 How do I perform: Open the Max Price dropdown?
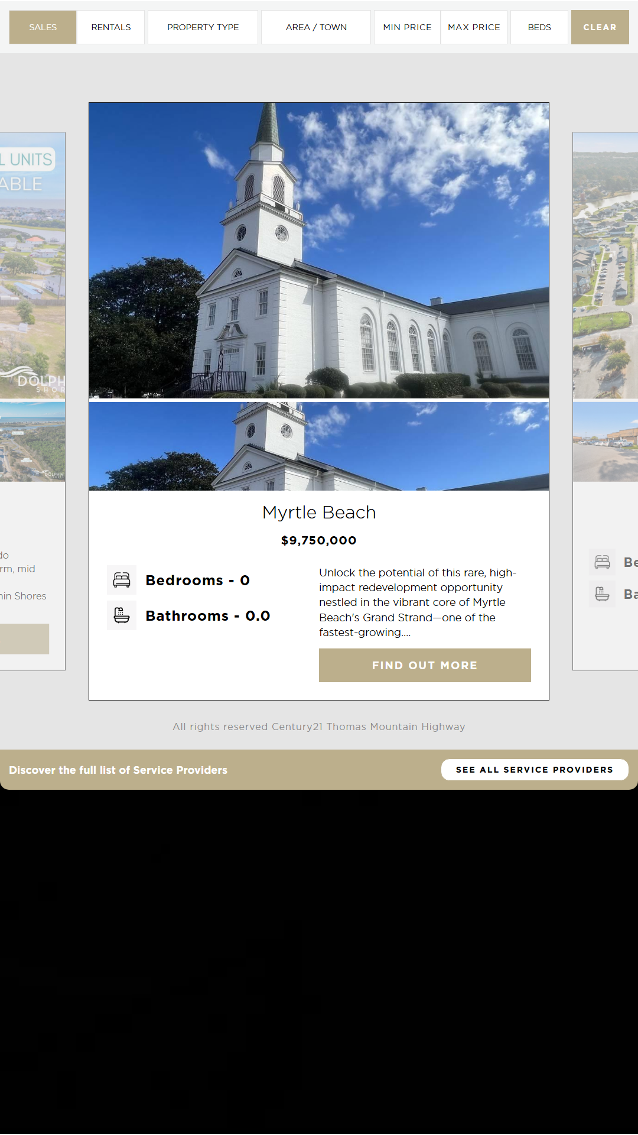(x=474, y=27)
